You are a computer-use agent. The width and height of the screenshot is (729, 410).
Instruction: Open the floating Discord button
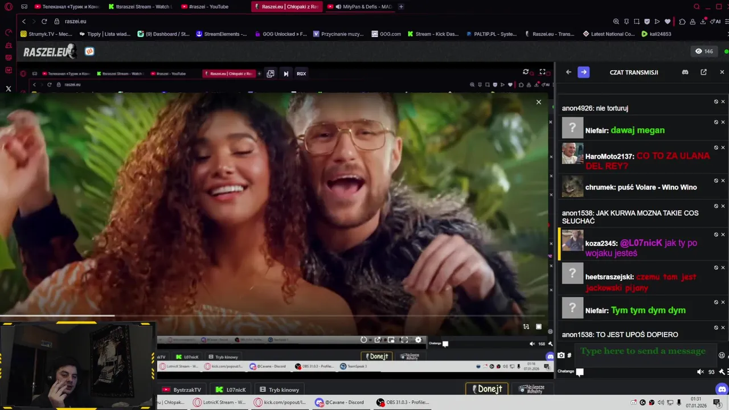point(722,389)
